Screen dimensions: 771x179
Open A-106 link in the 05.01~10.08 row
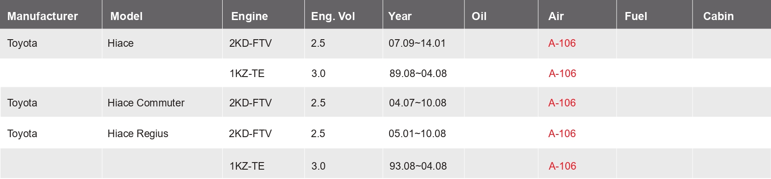coord(562,134)
